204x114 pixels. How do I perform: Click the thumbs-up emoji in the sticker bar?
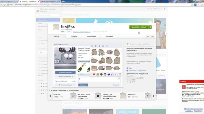[x=113, y=74]
